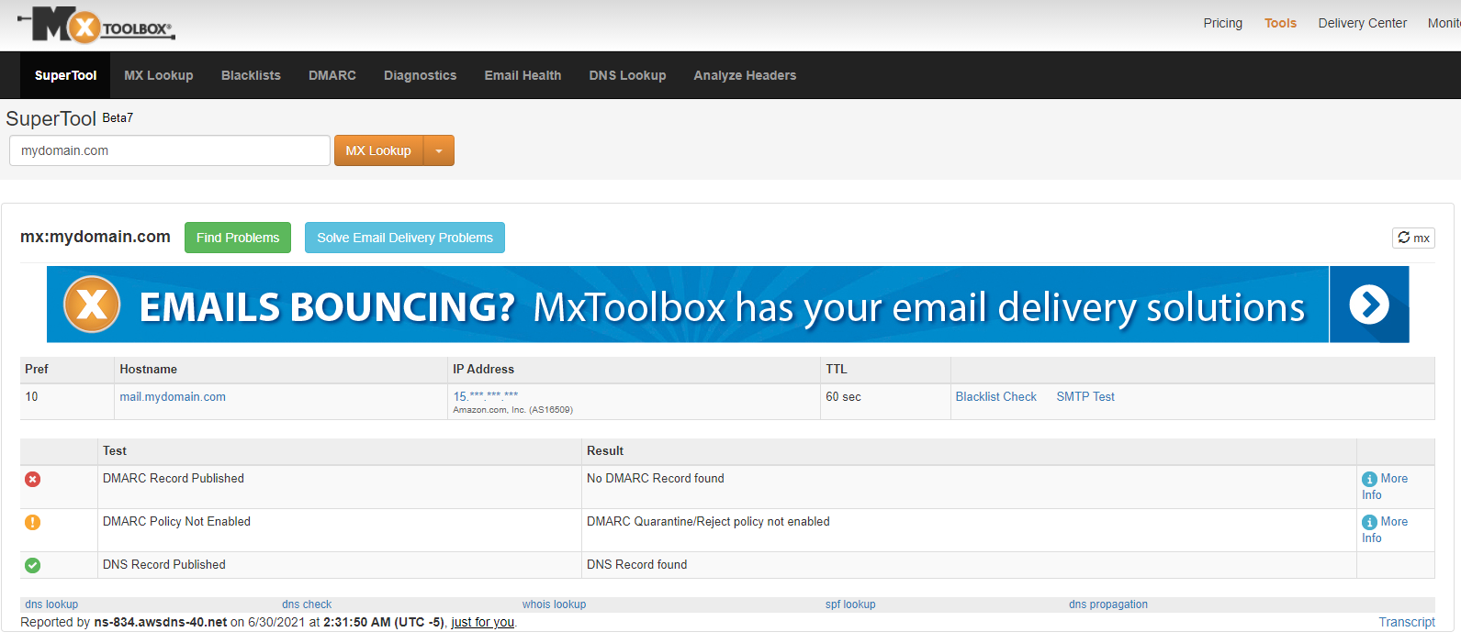This screenshot has height=643, width=1461.
Task: Run SMTP Test for mail.mydomain.com
Action: pos(1085,396)
